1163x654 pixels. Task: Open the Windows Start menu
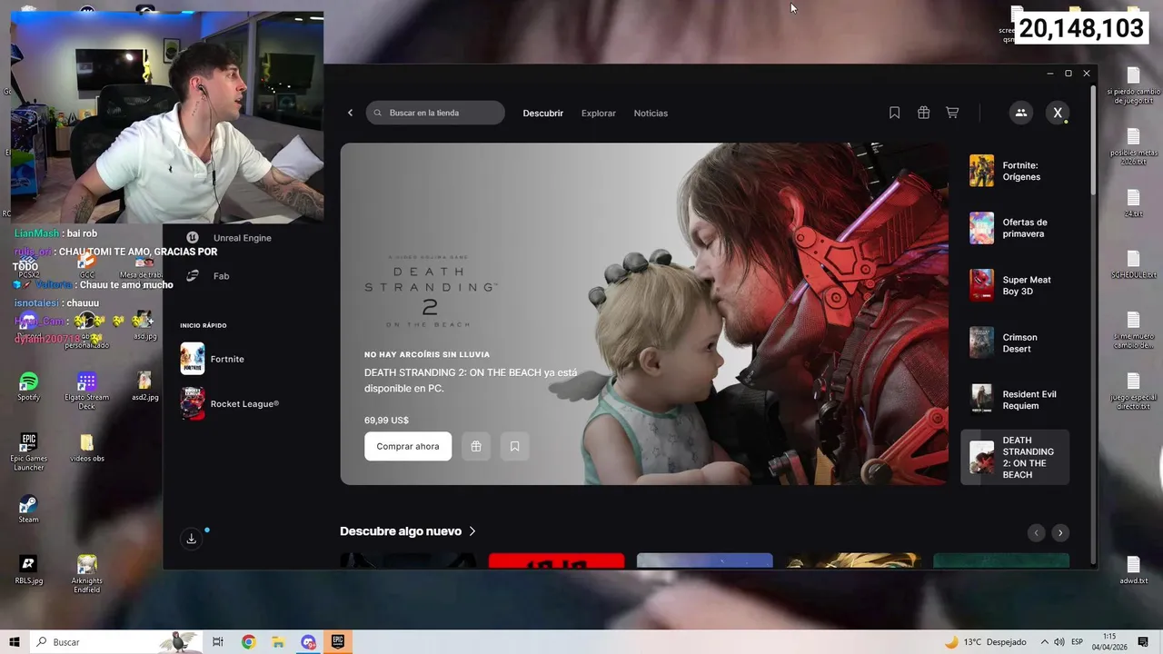[14, 642]
